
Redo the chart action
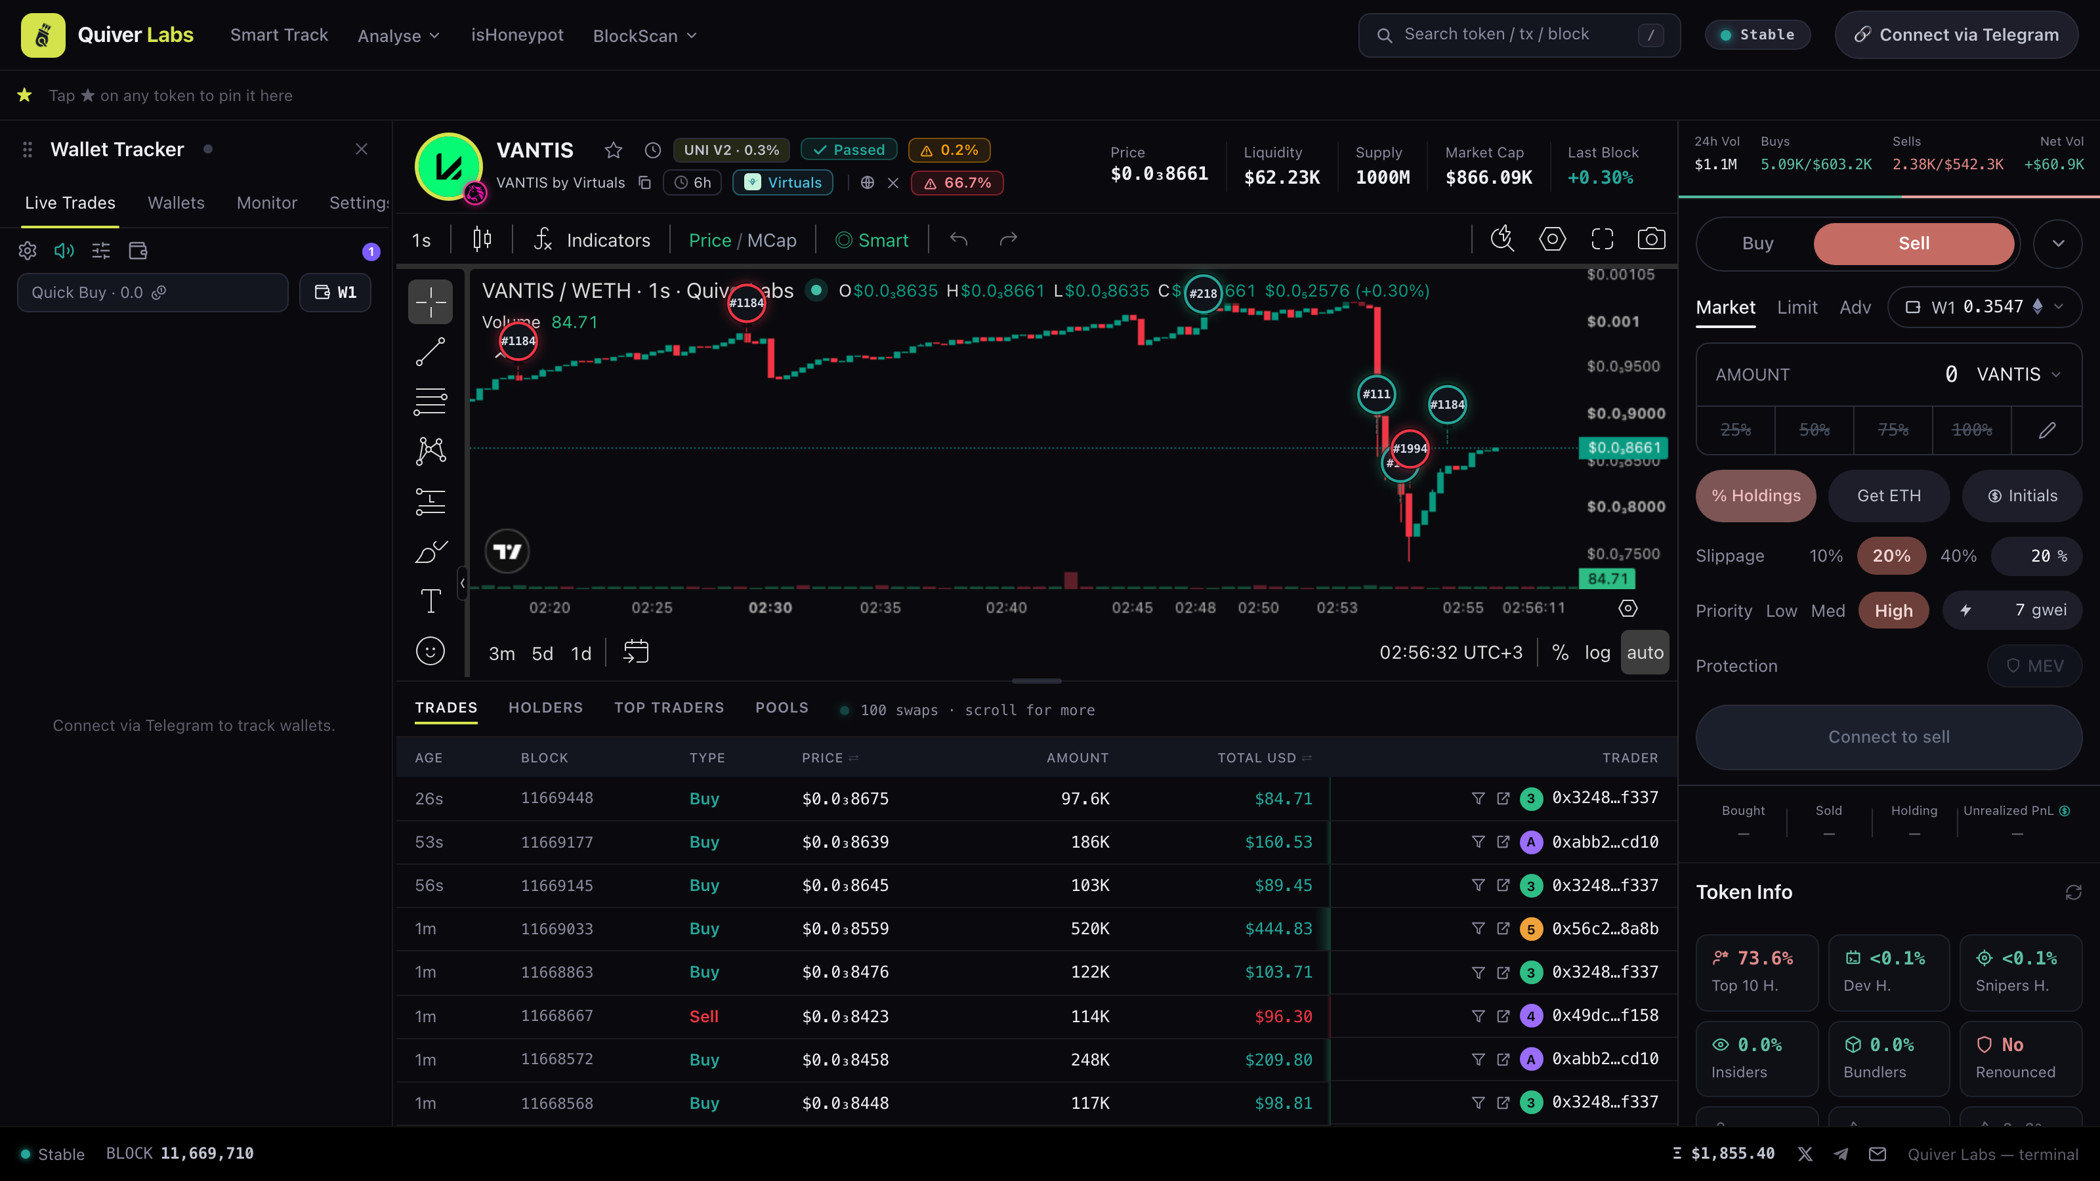point(1009,239)
